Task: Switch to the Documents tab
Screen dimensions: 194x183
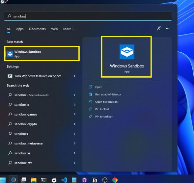Action: [x=37, y=29]
